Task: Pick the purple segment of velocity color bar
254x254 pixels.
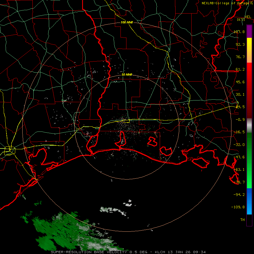Action: 249,31
